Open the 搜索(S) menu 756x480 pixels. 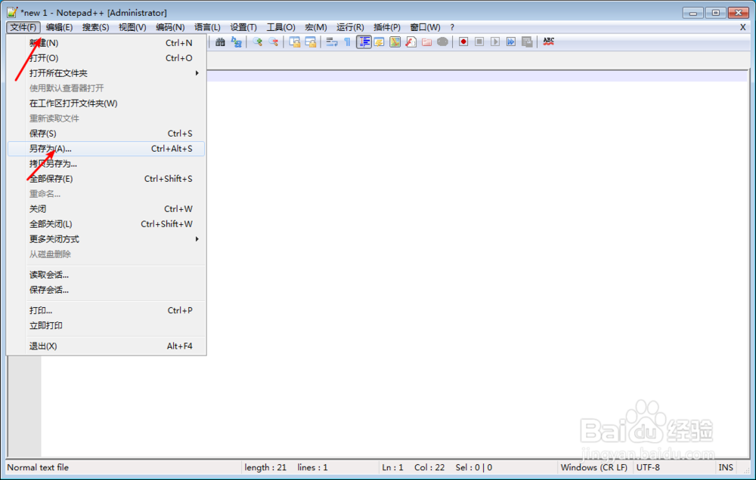95,27
